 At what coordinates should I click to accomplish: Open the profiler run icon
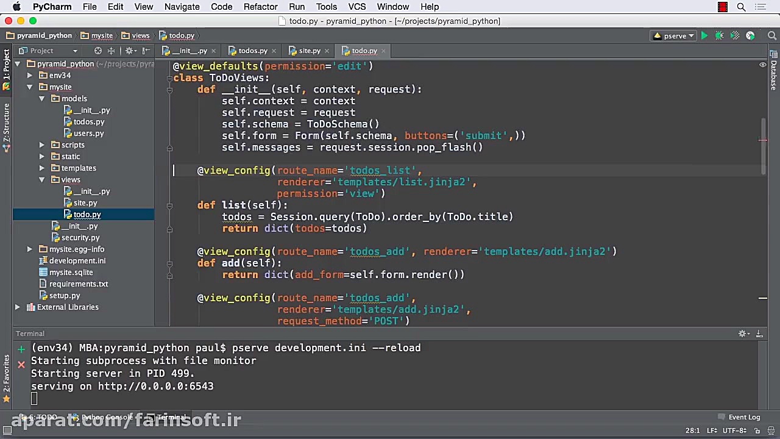750,36
